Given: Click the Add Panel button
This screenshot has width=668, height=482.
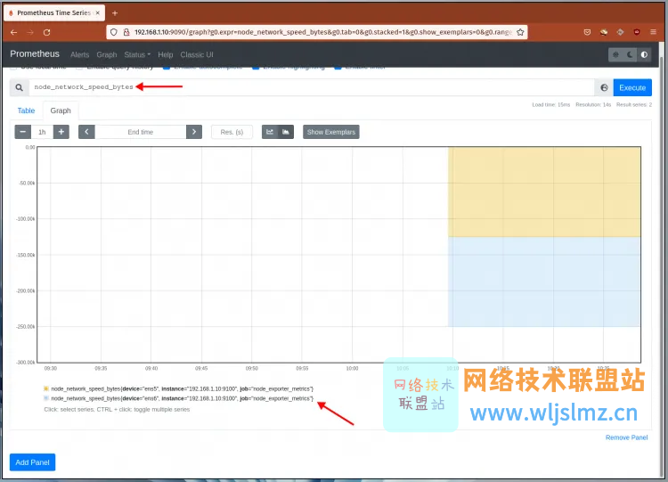Looking at the screenshot, I should point(32,462).
